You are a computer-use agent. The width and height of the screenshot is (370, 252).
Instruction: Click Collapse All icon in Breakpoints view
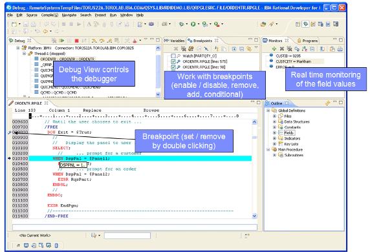[242, 49]
